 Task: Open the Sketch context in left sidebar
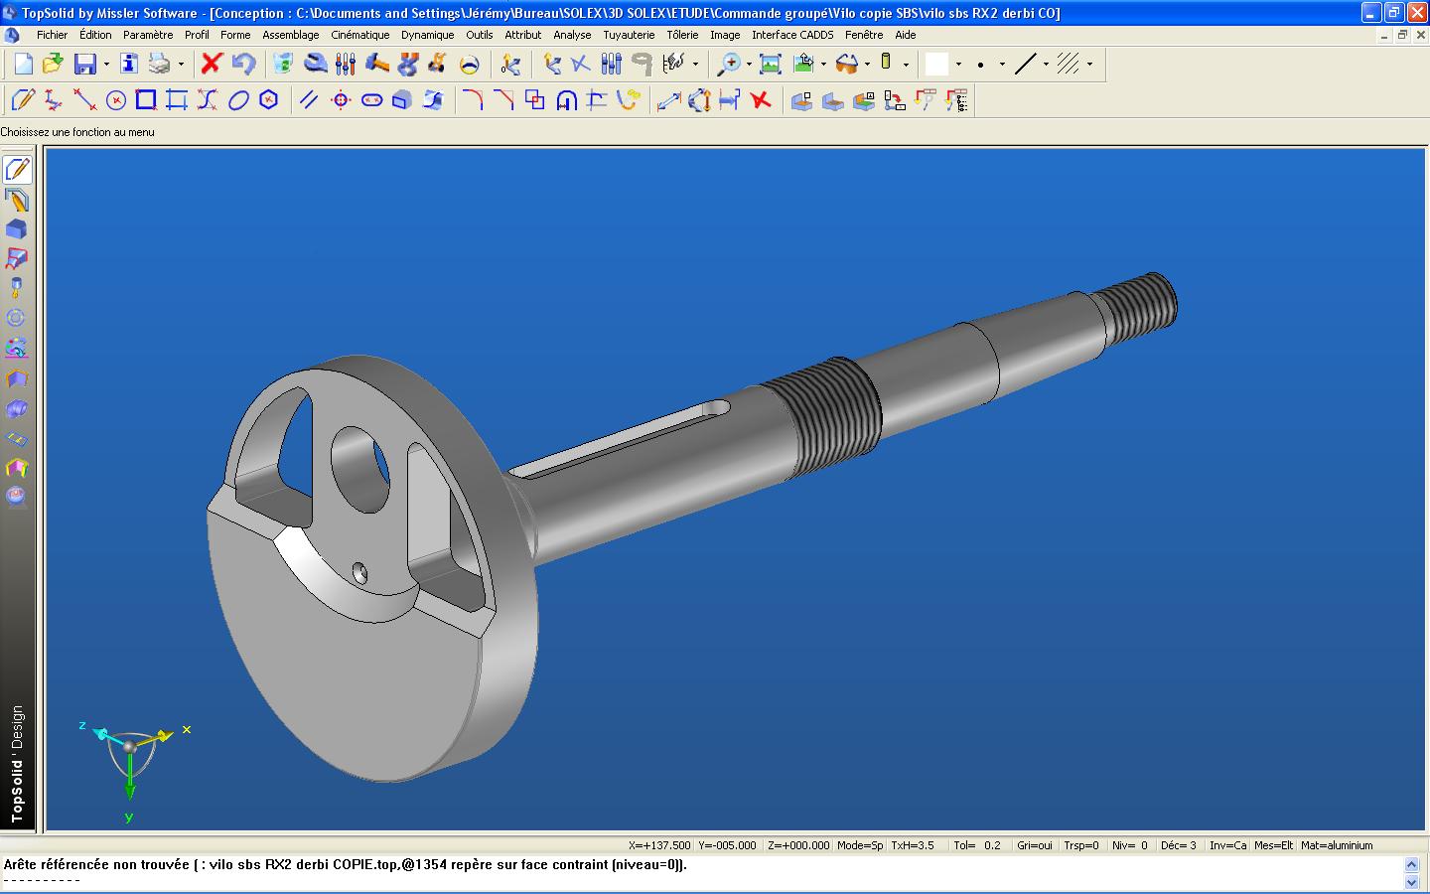[17, 170]
